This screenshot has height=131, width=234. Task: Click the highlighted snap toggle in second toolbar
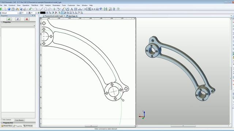pyautogui.click(x=62, y=13)
